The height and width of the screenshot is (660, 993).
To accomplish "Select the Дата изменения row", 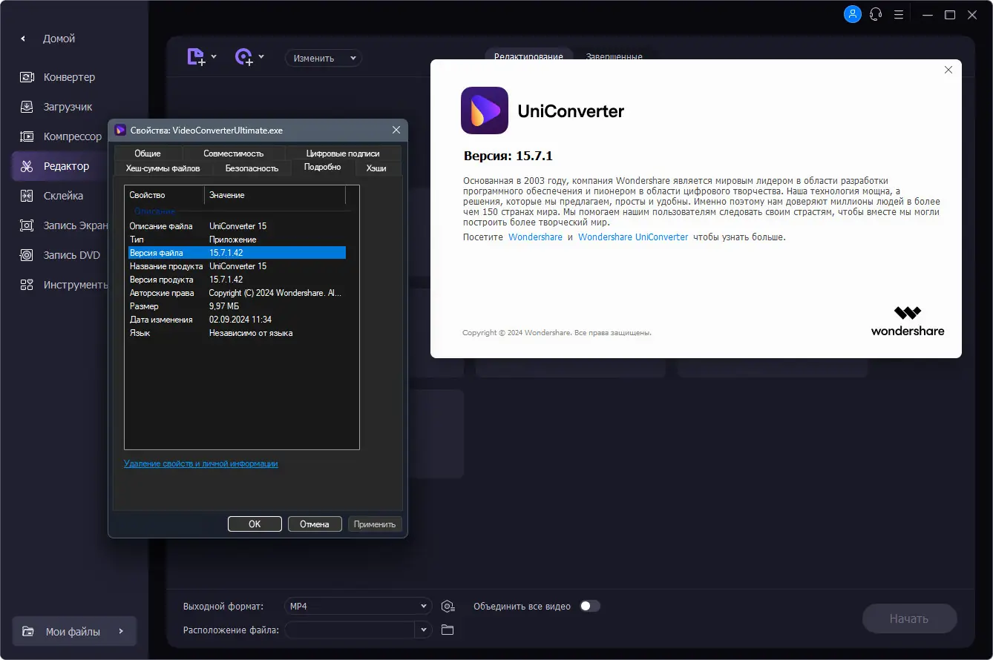I will coord(237,320).
